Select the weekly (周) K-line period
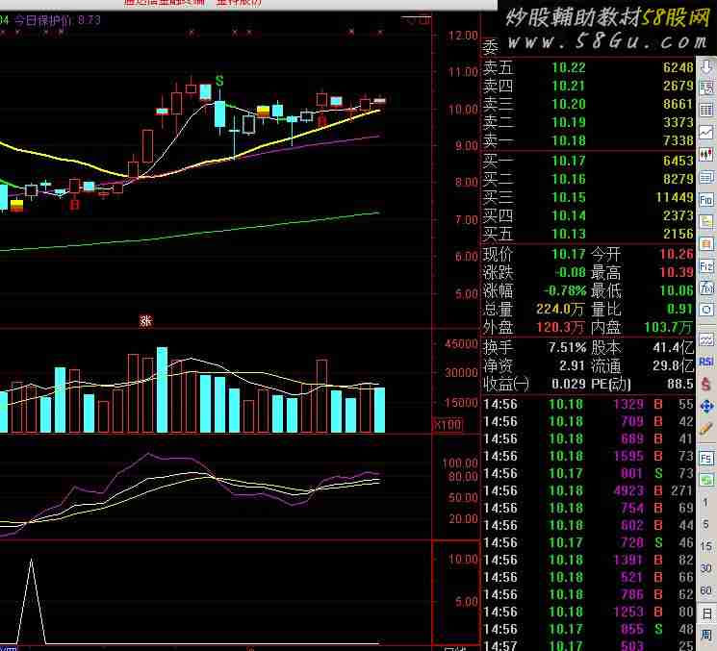This screenshot has width=717, height=651. pyautogui.click(x=706, y=635)
